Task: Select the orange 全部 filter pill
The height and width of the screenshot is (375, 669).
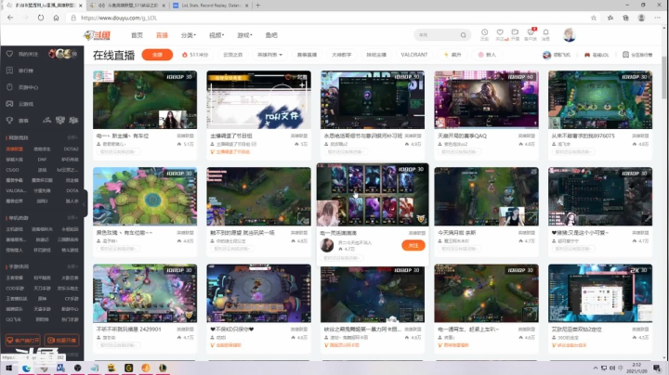Action: [x=157, y=55]
